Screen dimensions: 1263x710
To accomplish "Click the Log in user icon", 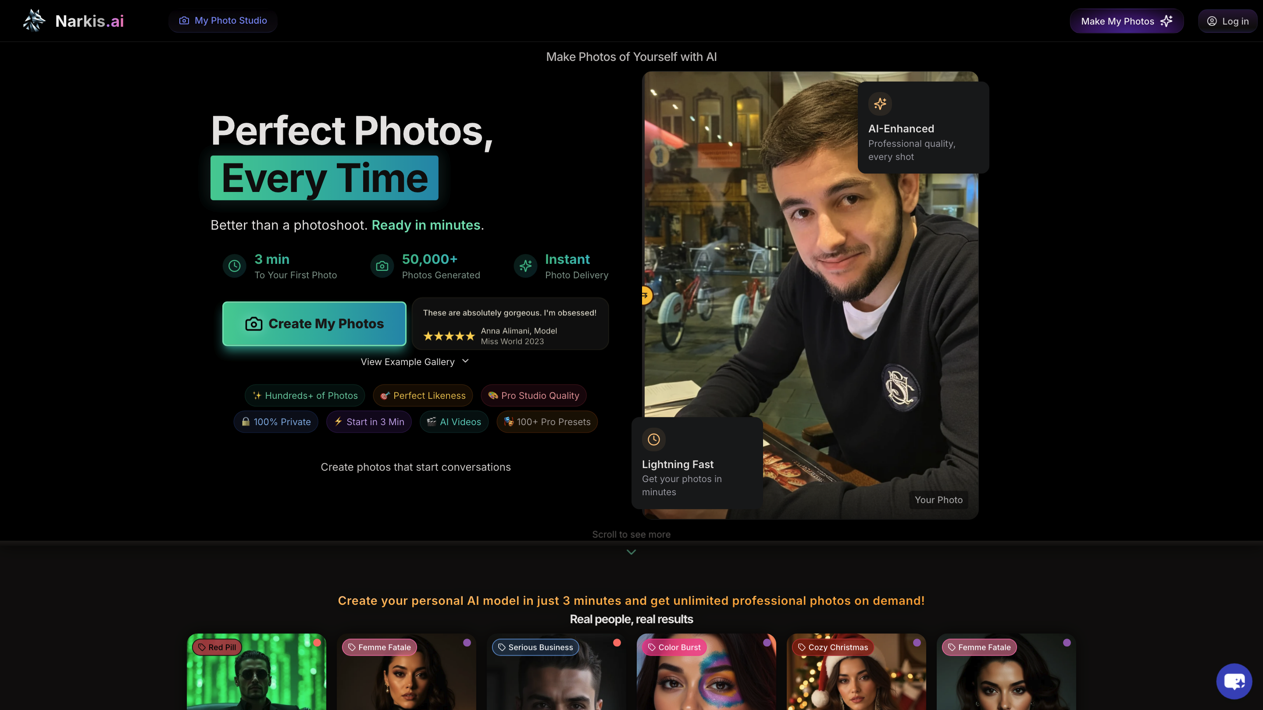I will pyautogui.click(x=1212, y=21).
